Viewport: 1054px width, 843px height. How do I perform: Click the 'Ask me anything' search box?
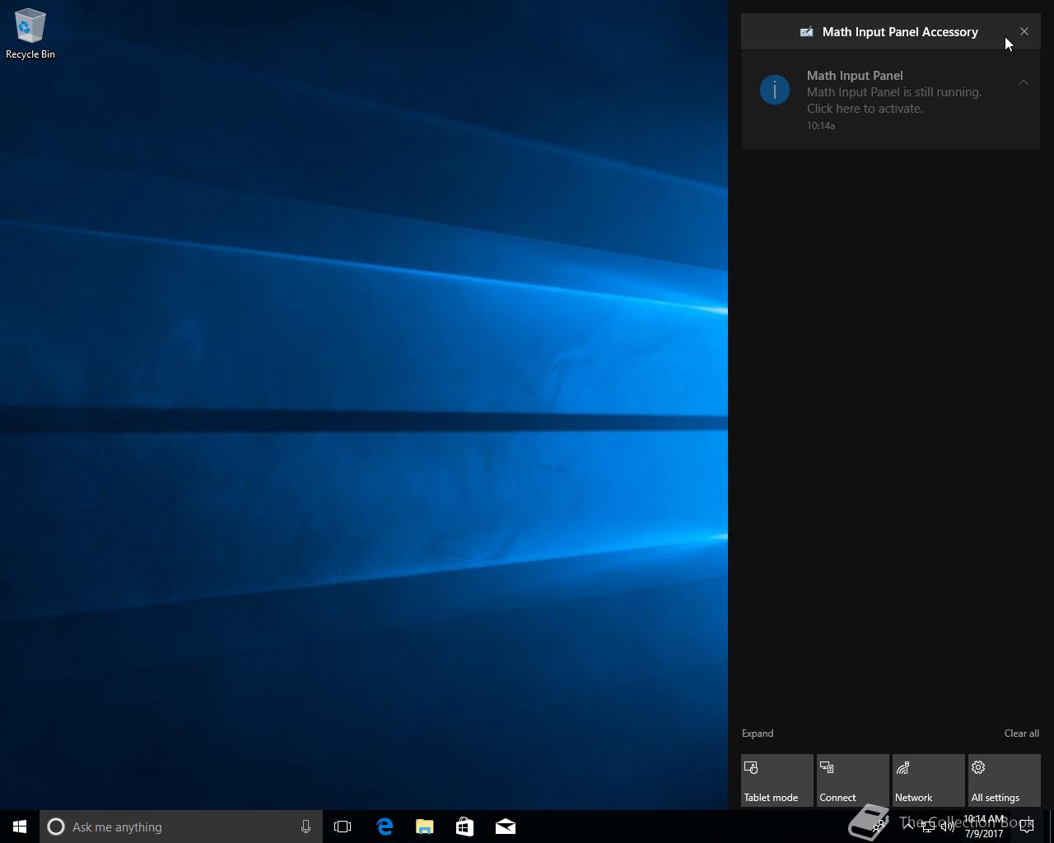click(x=181, y=827)
